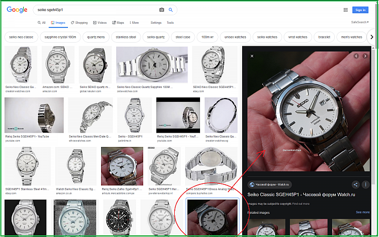Open search Settings
Screen dimensions: 379x237
click(156, 23)
